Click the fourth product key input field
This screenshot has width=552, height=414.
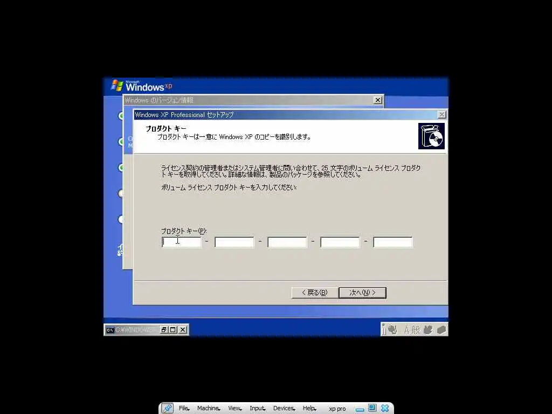(340, 242)
